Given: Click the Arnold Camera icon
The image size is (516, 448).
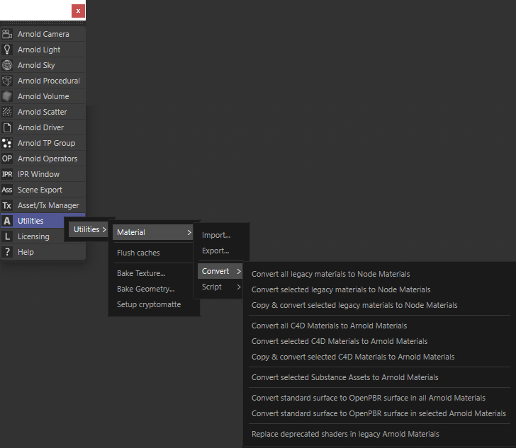Looking at the screenshot, I should (7, 34).
